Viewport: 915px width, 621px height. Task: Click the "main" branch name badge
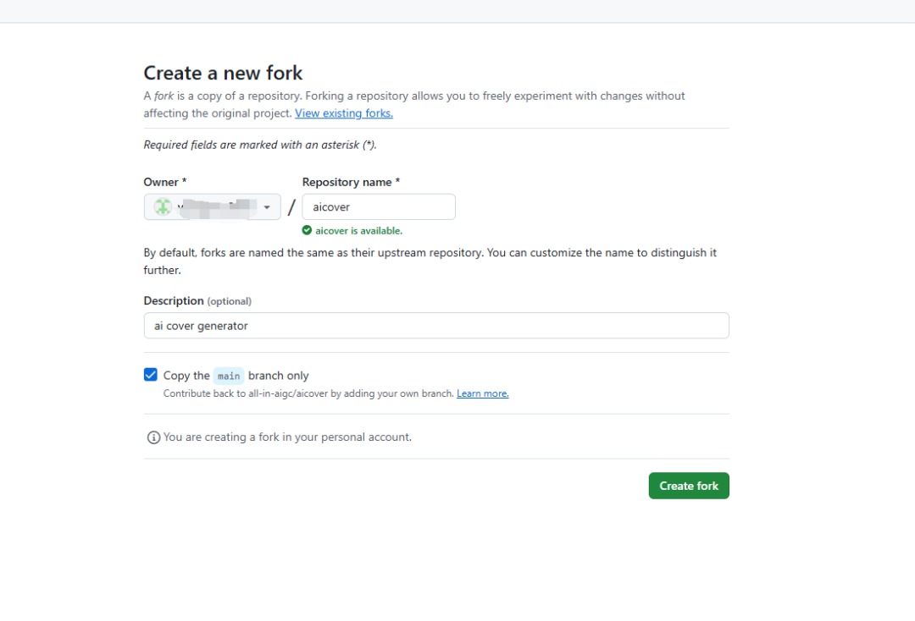click(229, 376)
